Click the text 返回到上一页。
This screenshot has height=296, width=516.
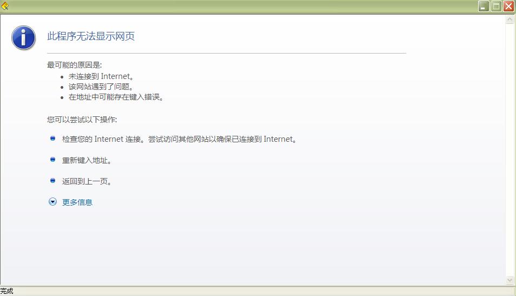coord(87,181)
